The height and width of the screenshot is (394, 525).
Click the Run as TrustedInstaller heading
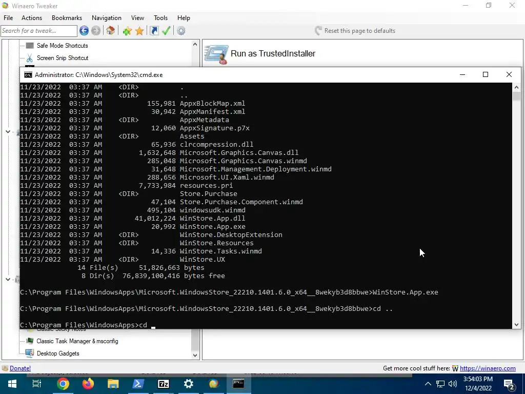273,53
